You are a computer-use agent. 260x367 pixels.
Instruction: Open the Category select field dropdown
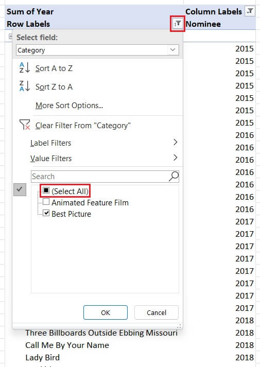point(97,50)
